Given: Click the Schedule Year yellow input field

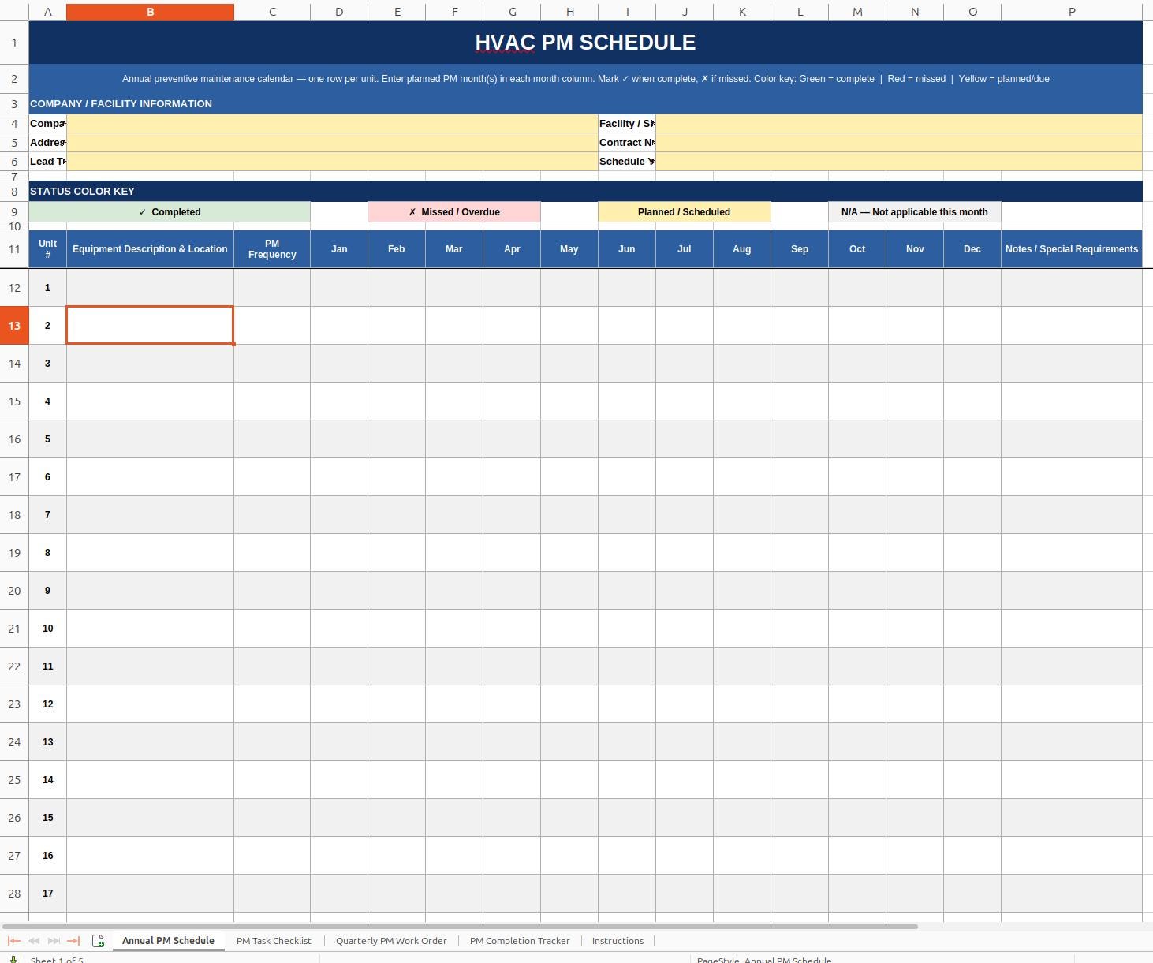Looking at the screenshot, I should tap(899, 161).
